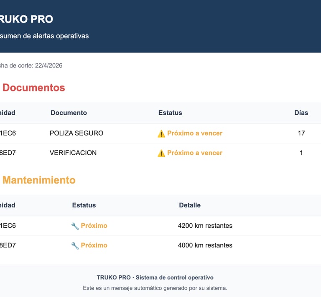This screenshot has width=321, height=297.
Task: Click the 4000 km restantes detail
Action: tap(205, 245)
